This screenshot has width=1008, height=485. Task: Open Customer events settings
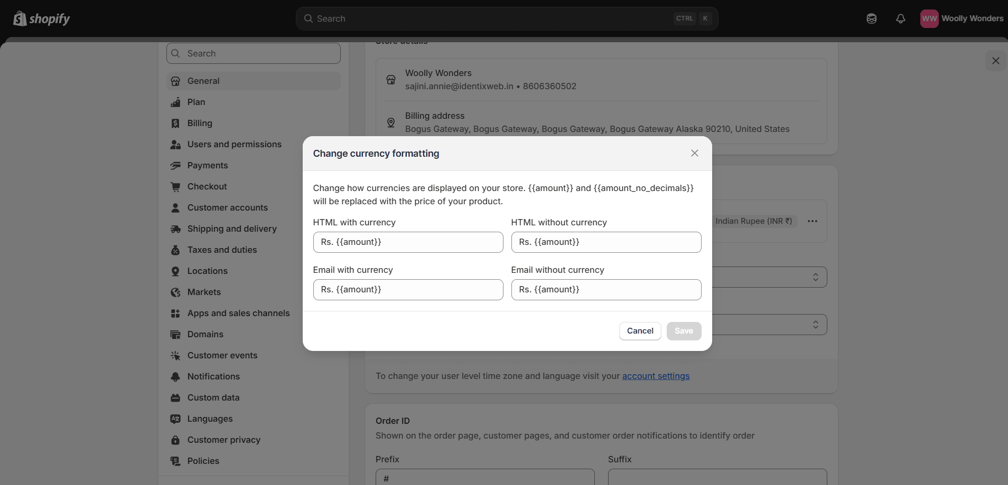(254, 355)
